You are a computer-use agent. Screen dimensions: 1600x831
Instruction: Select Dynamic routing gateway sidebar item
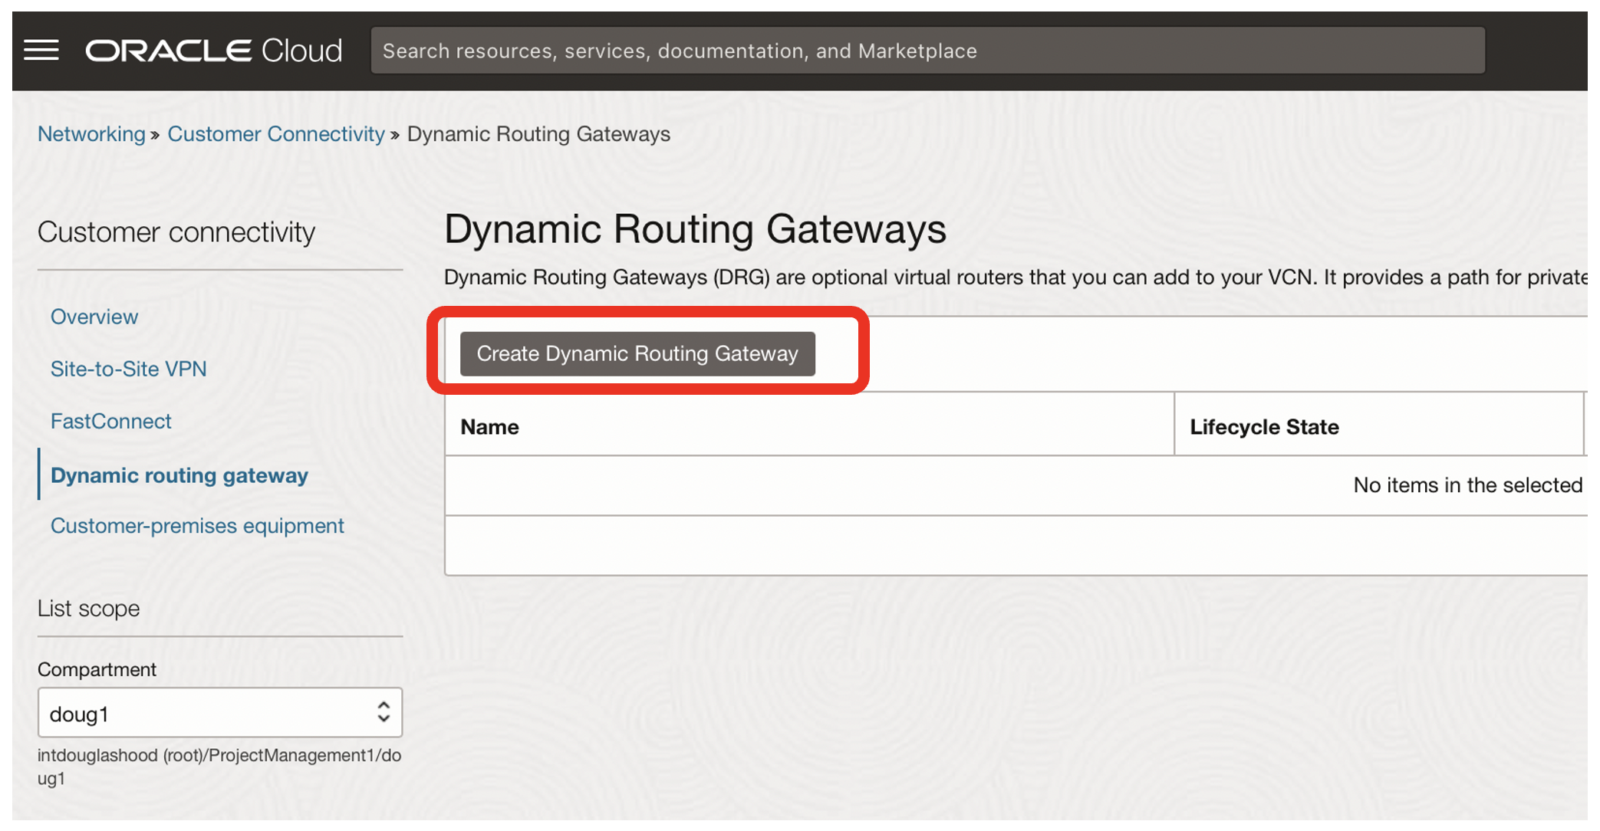(179, 475)
